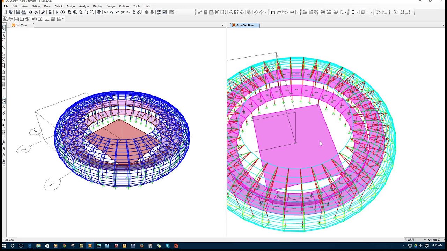Click the Print icon
The width and height of the screenshot is (447, 251).
[x=23, y=12]
